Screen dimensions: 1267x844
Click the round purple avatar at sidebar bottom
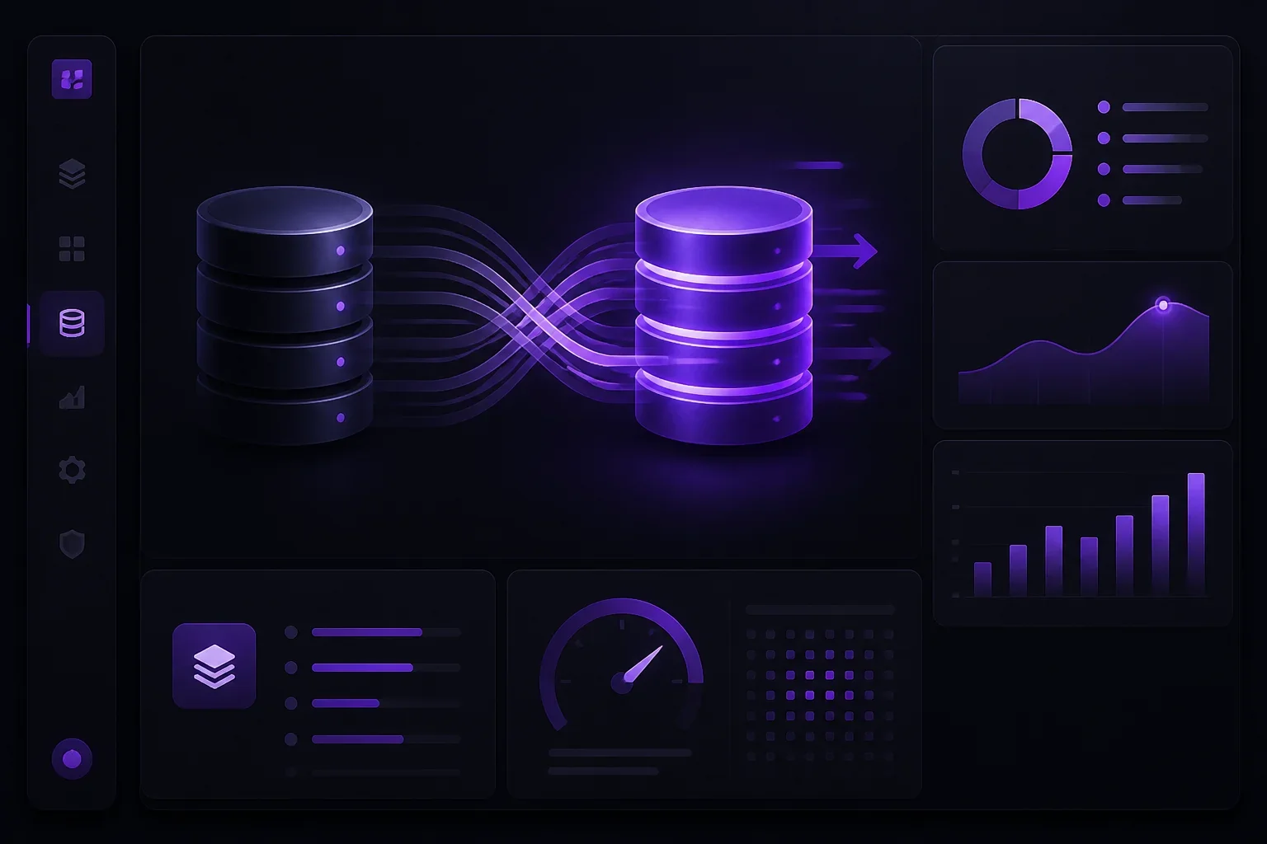tap(72, 759)
